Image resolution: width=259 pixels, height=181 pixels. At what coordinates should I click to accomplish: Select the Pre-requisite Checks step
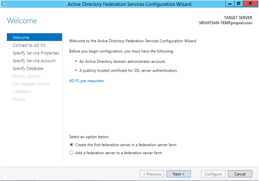31,84
